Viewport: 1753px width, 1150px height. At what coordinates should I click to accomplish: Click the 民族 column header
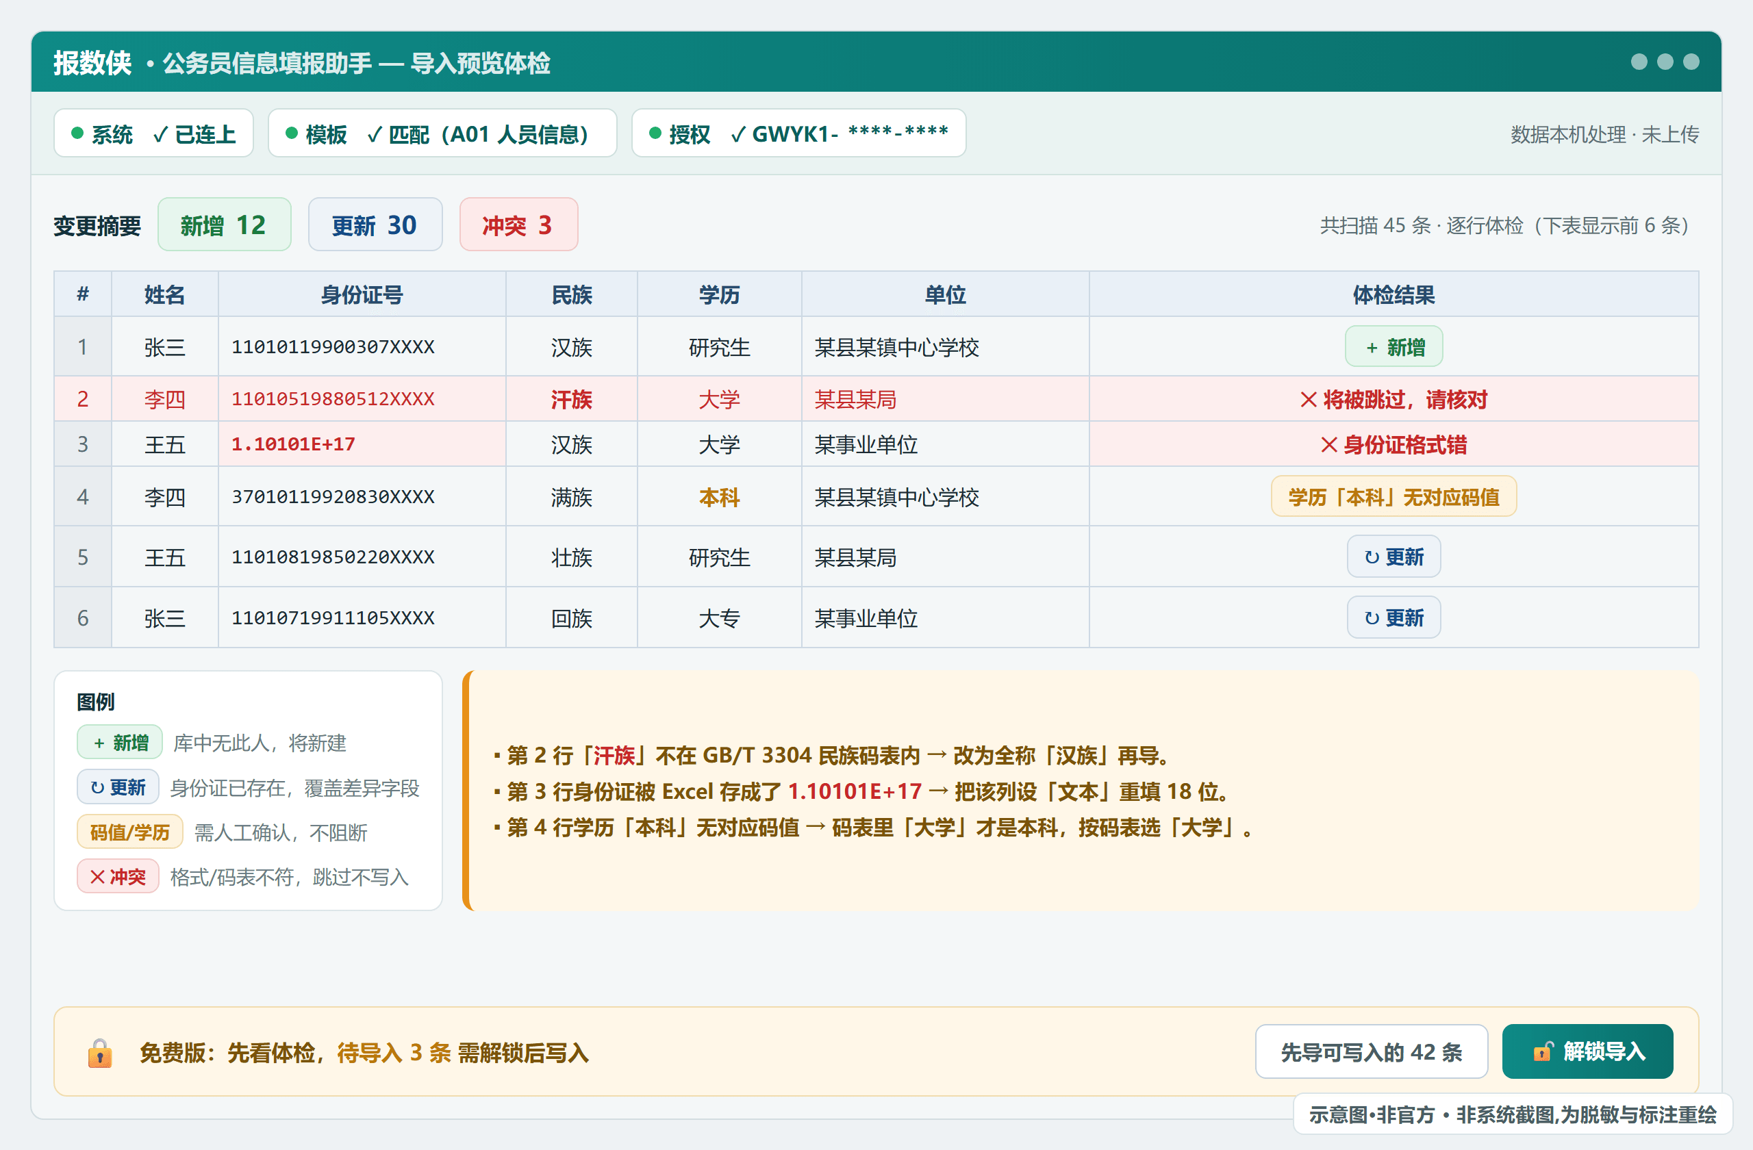click(x=572, y=294)
